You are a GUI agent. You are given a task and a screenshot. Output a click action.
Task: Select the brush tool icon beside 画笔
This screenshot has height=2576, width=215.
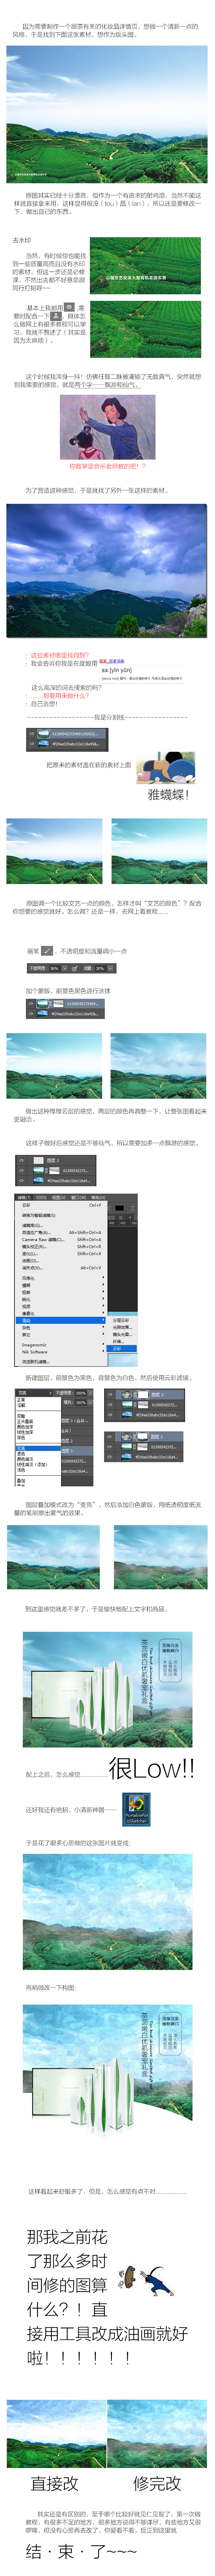(47, 951)
